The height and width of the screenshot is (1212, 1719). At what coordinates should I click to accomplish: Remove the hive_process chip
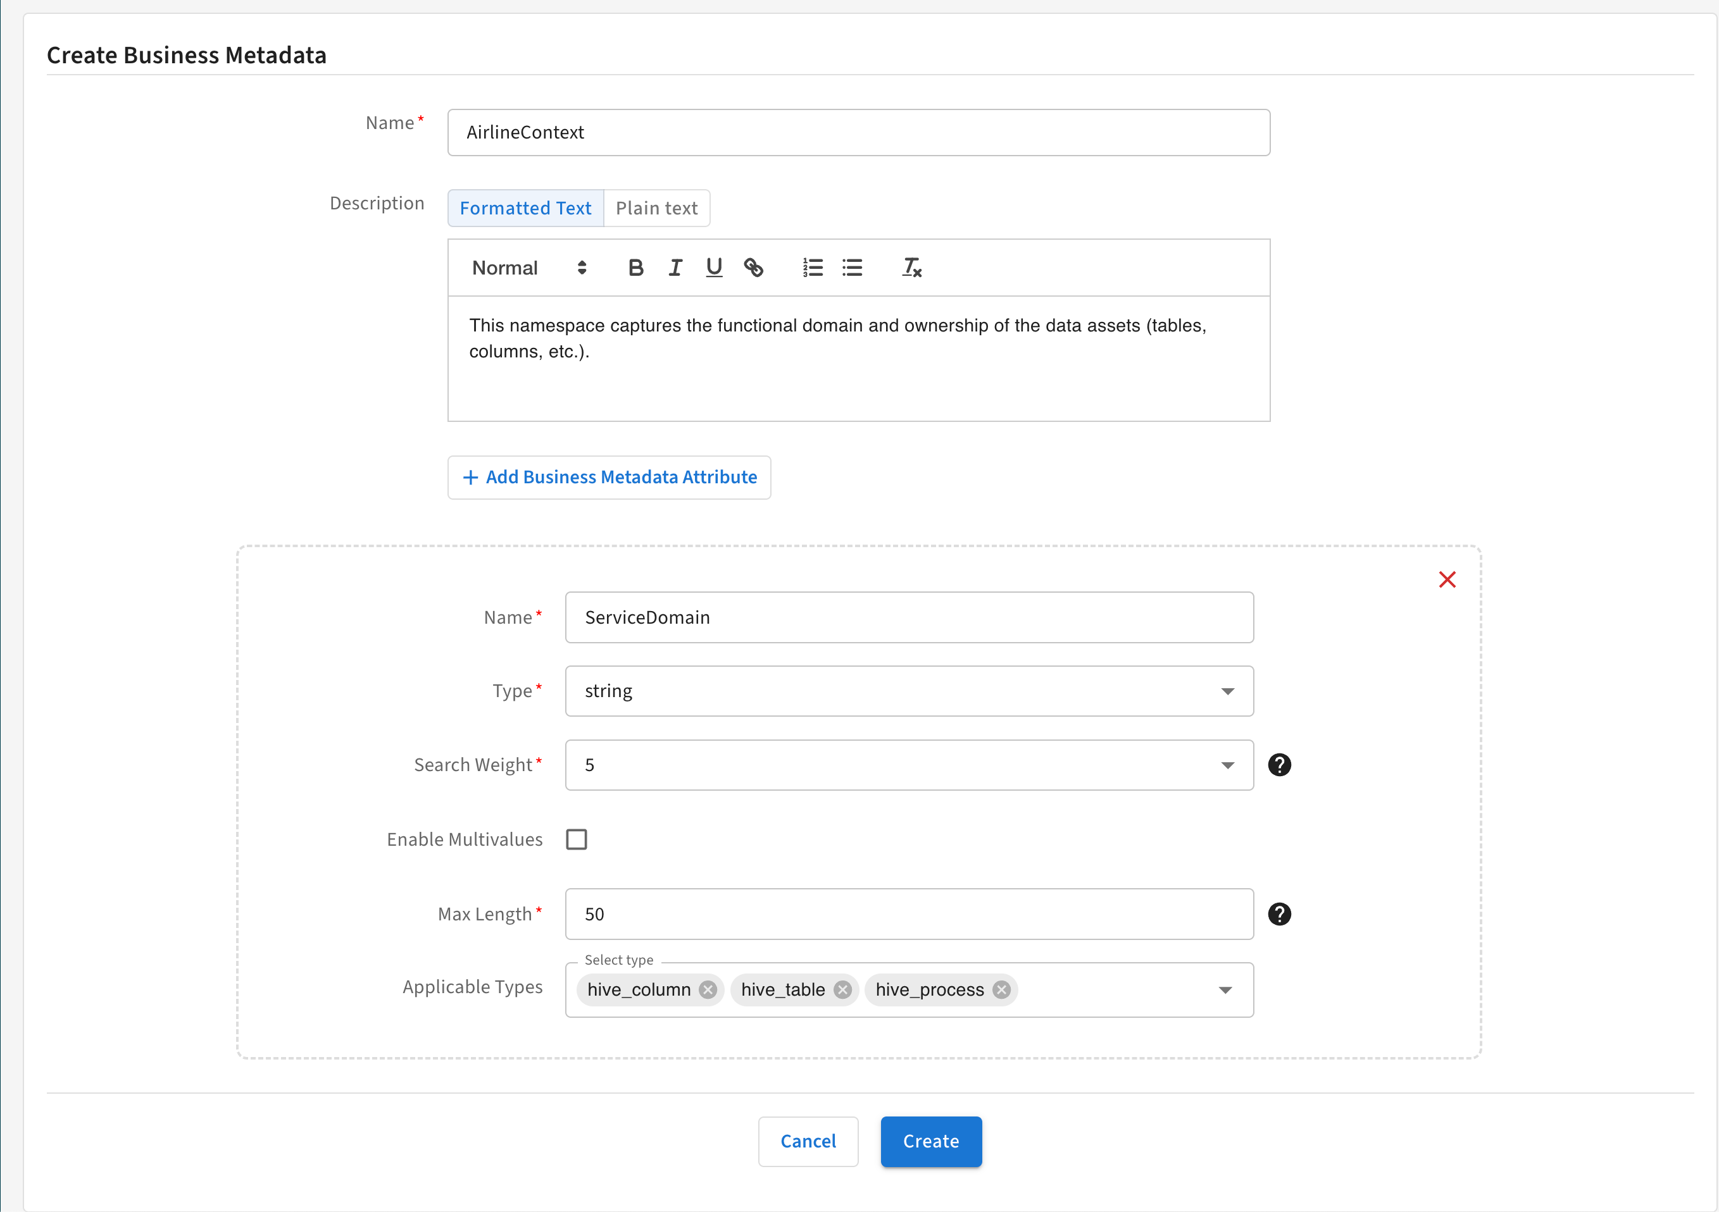(x=1001, y=990)
